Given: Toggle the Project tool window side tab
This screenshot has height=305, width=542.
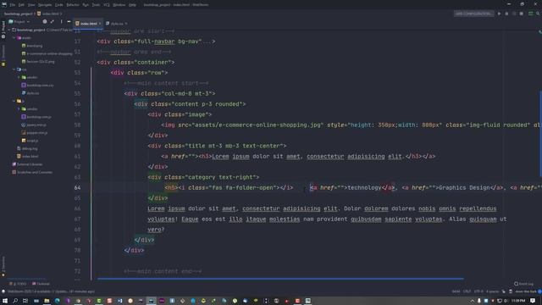Looking at the screenshot, I should tap(3, 29).
